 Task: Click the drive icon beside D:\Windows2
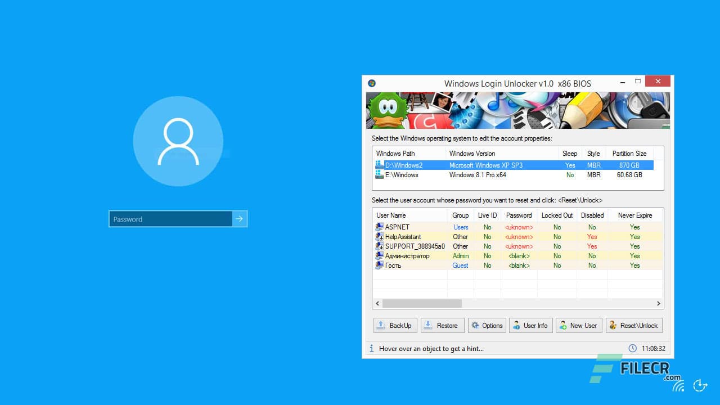tap(378, 165)
